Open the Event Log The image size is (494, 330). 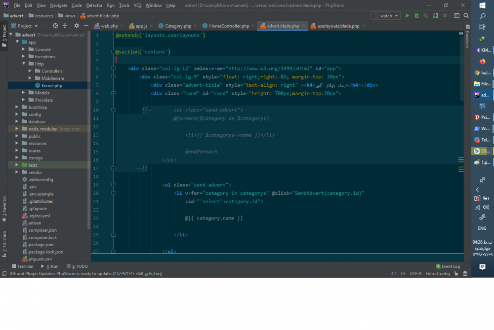448,266
